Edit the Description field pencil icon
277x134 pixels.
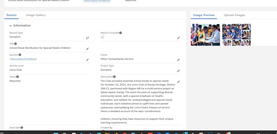[x=179, y=82]
